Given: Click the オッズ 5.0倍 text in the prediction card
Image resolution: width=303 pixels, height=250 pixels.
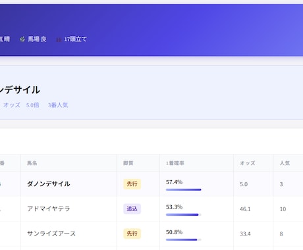Looking at the screenshot, I should (21, 105).
